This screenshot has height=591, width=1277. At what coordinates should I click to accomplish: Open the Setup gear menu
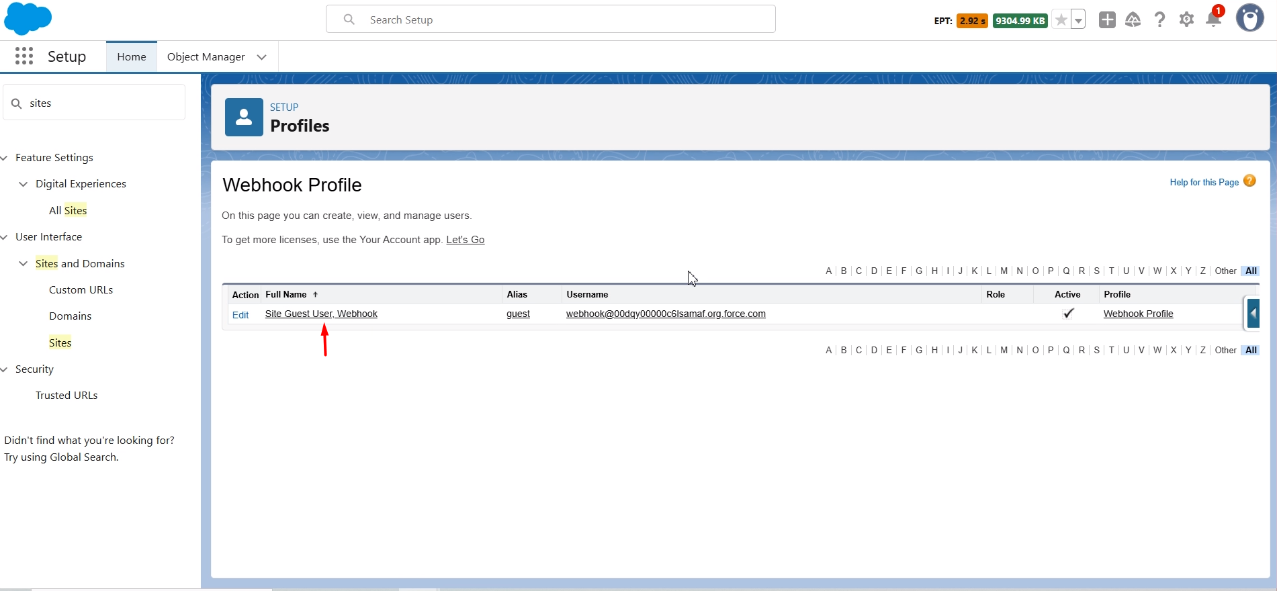(1187, 20)
